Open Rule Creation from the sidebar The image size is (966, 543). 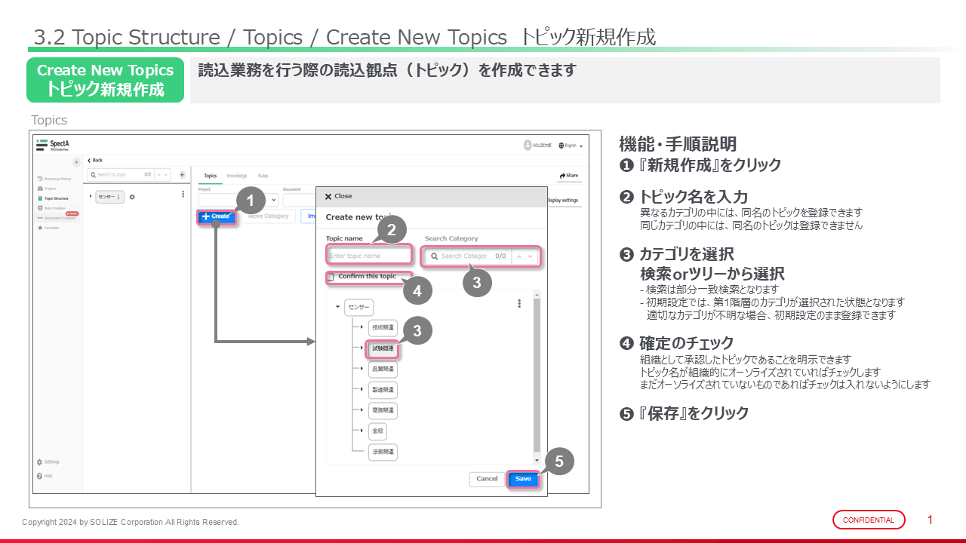[53, 207]
